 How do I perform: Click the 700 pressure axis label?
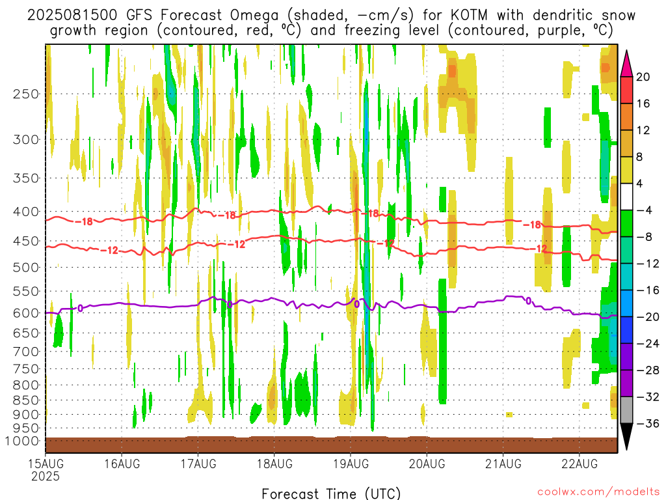(x=26, y=352)
